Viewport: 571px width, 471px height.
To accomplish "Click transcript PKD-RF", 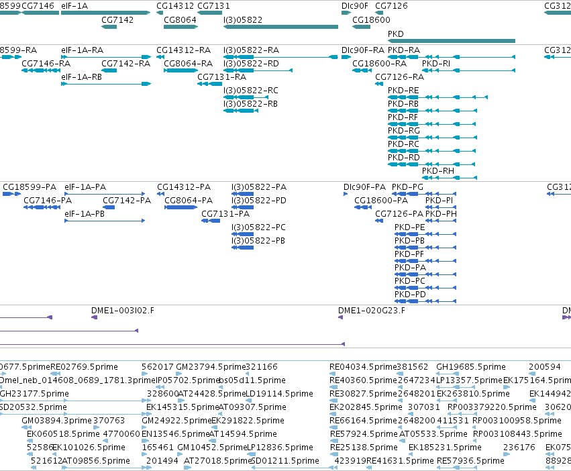I will tap(403, 117).
